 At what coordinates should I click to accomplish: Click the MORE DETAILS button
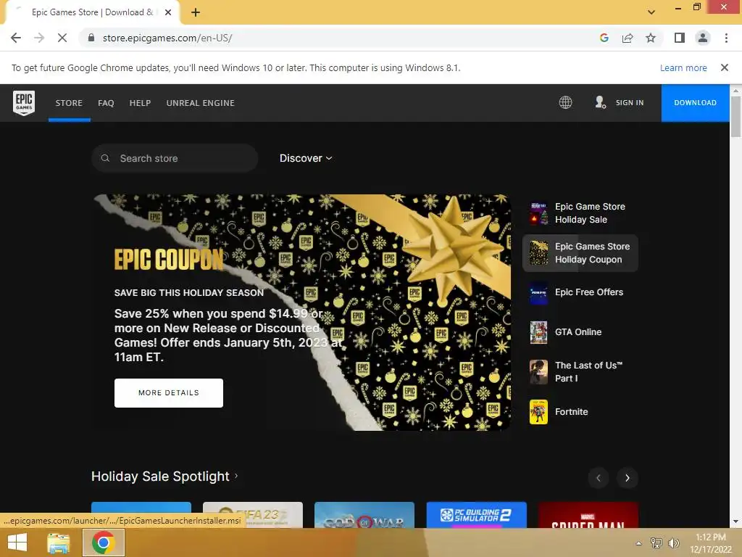pyautogui.click(x=168, y=392)
